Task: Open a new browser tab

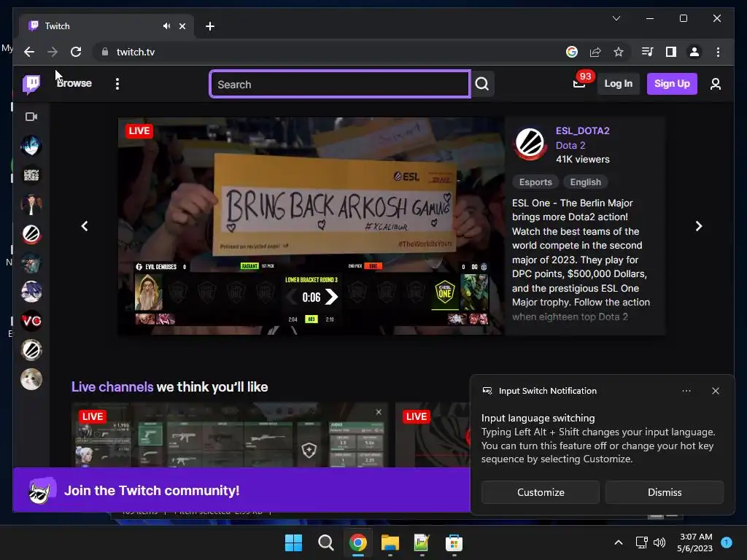Action: 209,26
